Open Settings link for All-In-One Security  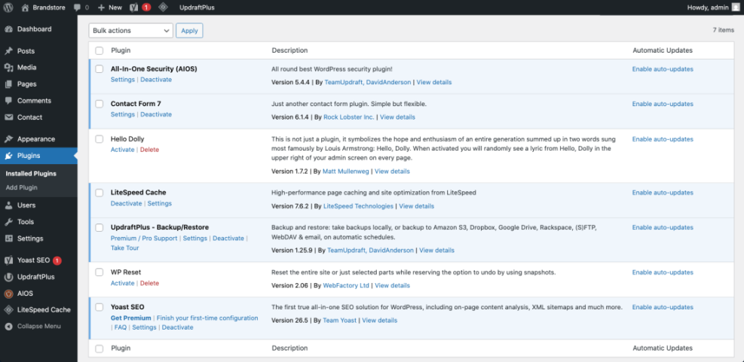coord(123,80)
